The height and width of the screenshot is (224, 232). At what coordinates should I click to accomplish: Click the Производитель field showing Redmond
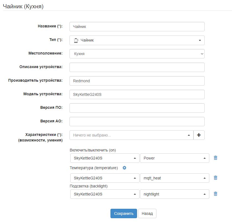coord(137,81)
